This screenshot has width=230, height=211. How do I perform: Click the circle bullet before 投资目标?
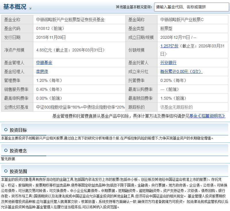click(6, 130)
